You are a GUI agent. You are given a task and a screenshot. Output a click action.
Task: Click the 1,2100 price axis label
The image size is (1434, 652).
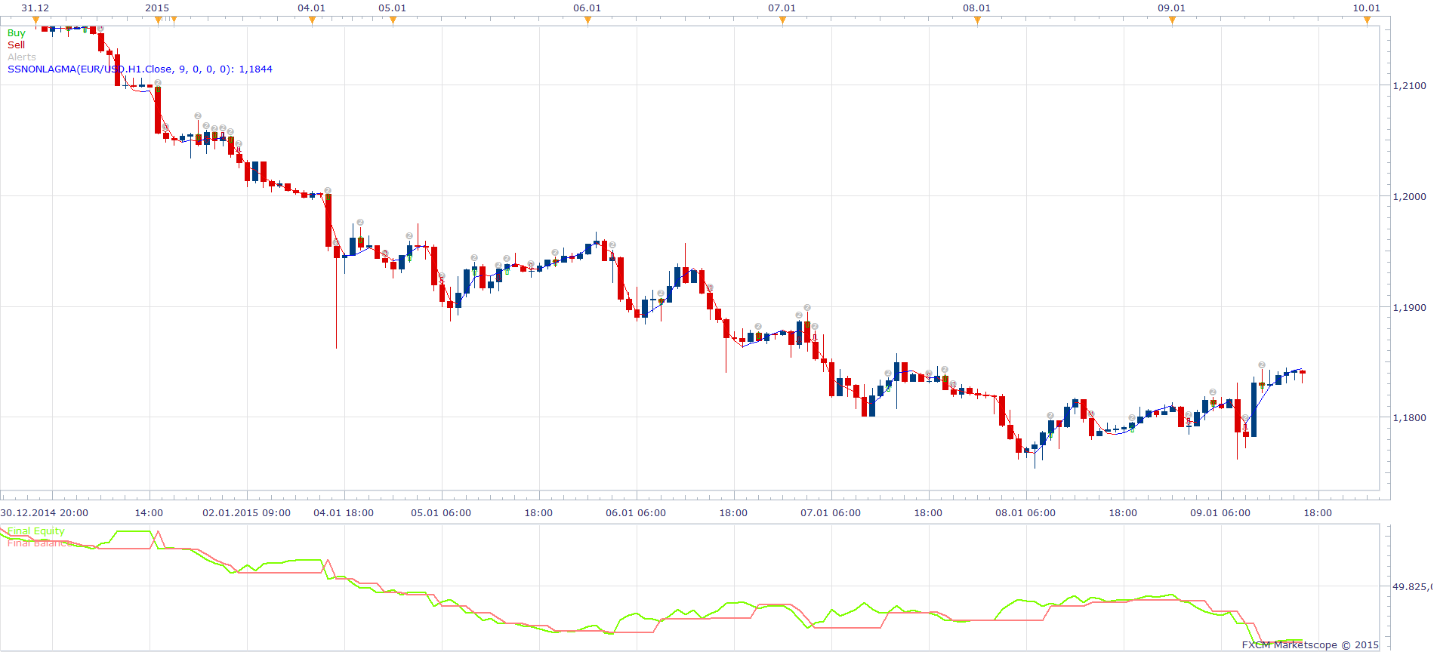1409,86
